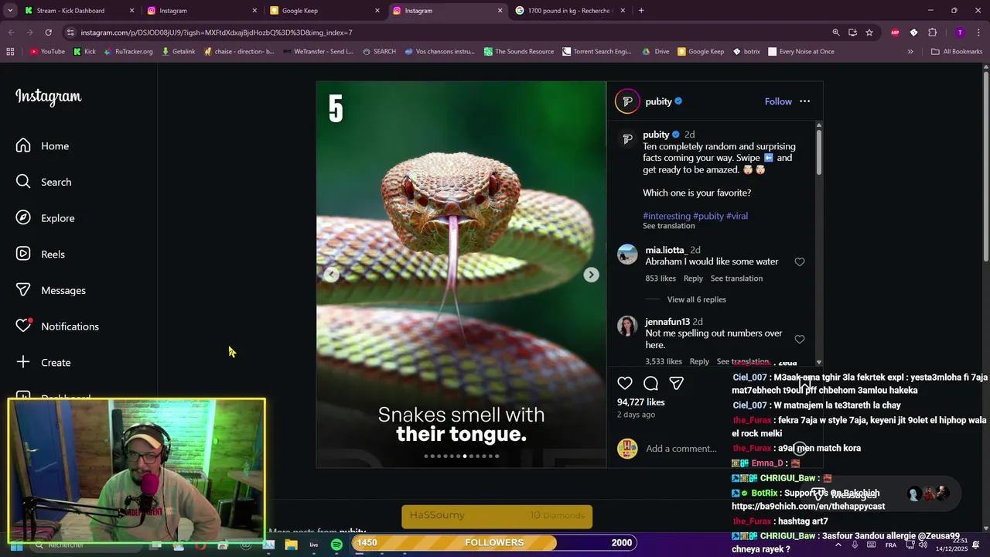990x557 pixels.
Task: Open 94,727 likes list
Action: [x=640, y=402]
